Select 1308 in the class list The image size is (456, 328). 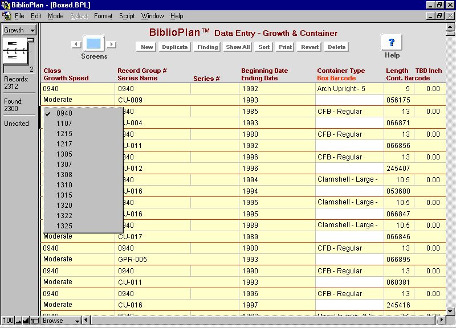83,175
